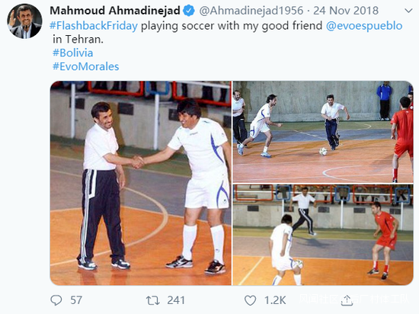This screenshot has width=419, height=314.
Task: Click the share upload icon
Action: 347,300
